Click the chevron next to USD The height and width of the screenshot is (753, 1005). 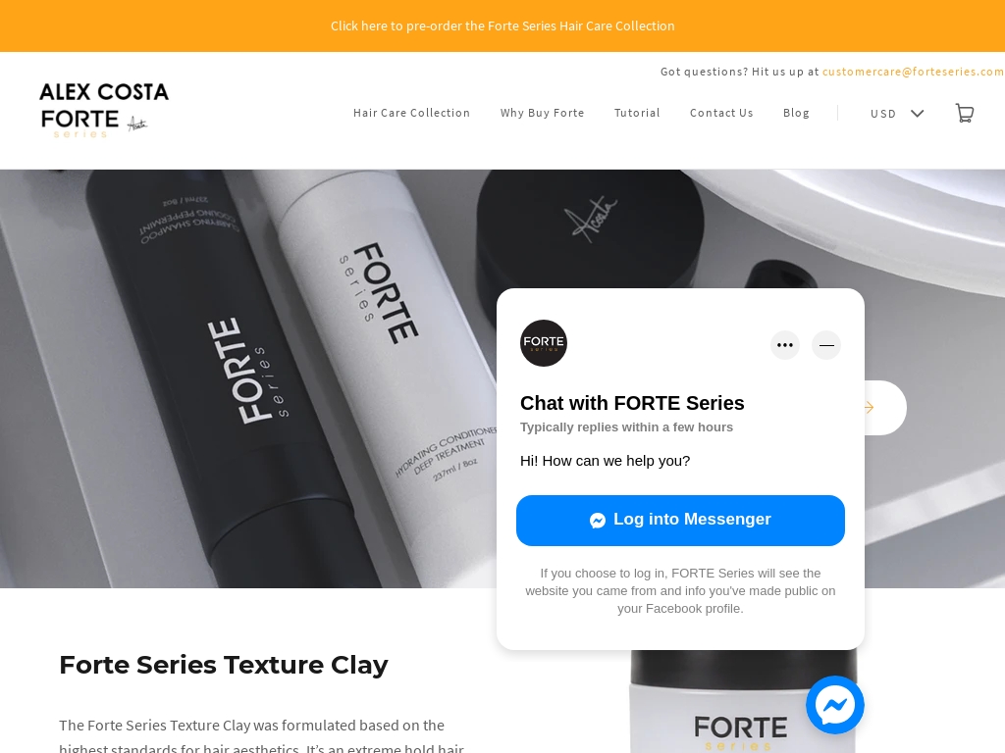(x=918, y=114)
